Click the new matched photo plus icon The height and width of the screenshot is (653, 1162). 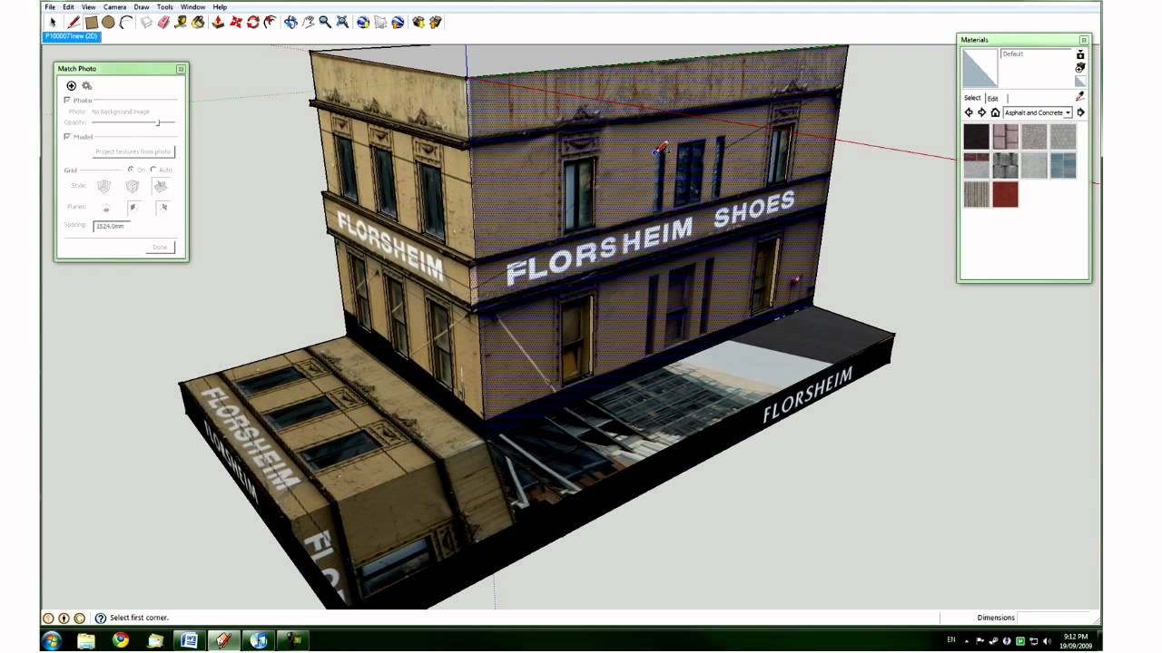click(x=71, y=85)
